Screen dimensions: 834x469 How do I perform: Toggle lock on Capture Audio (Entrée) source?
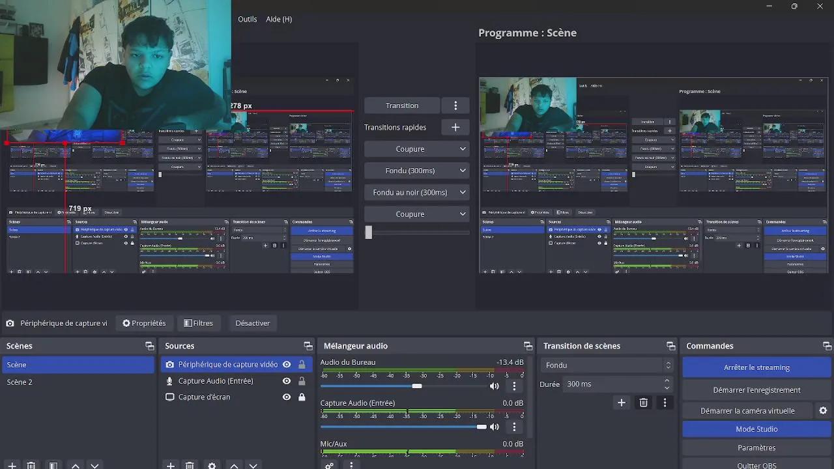coord(302,381)
